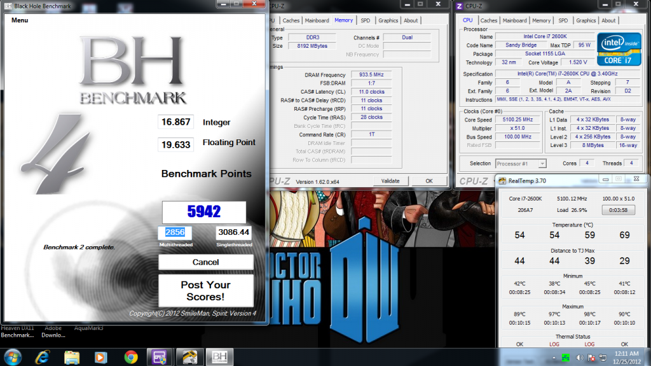Switch to Mainboard tab in Memory CPU-Z window
Screen dimensions: 651x366
(317, 20)
